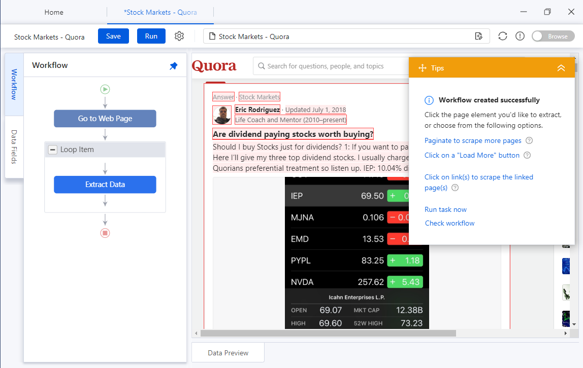The height and width of the screenshot is (368, 583).
Task: Click the Eric Rodriguez author name
Action: tap(257, 109)
